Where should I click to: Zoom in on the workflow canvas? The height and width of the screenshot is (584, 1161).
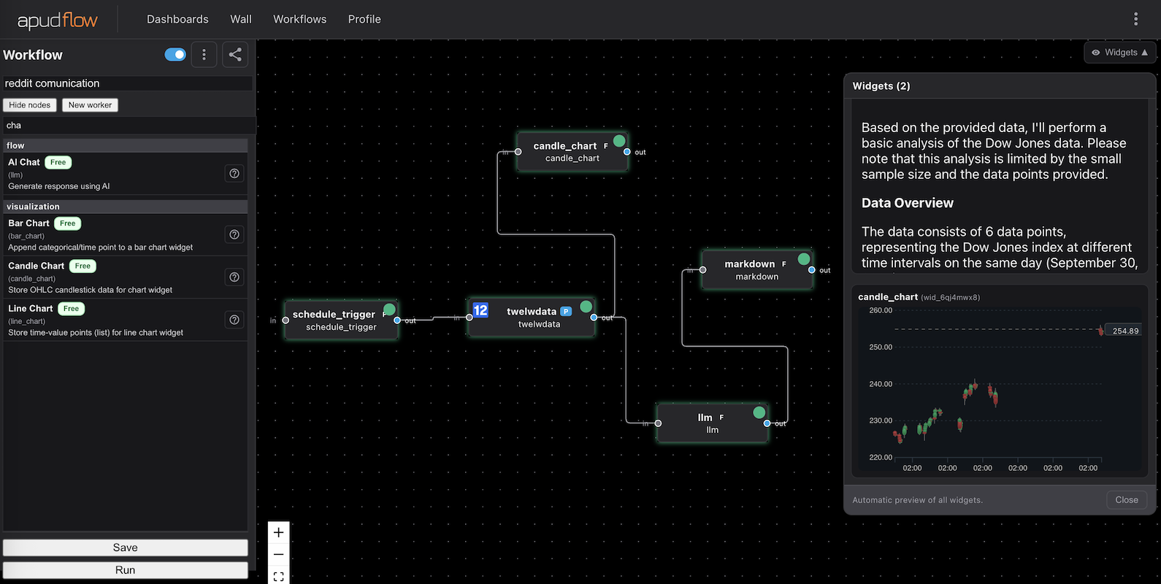tap(278, 533)
